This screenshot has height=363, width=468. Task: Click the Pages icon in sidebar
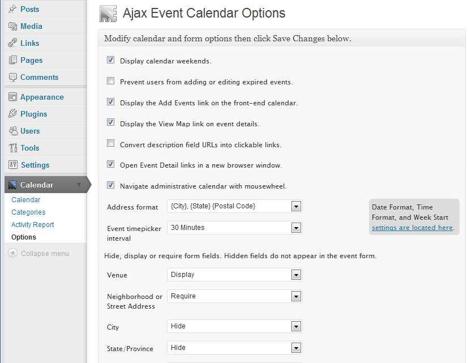point(12,60)
